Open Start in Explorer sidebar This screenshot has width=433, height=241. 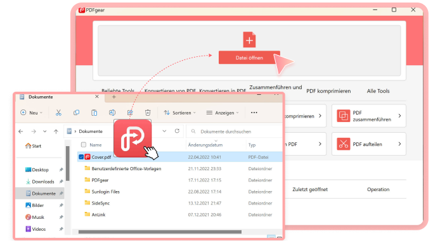[33, 146]
